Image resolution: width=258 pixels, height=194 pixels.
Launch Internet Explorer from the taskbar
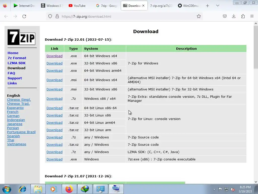(22, 189)
